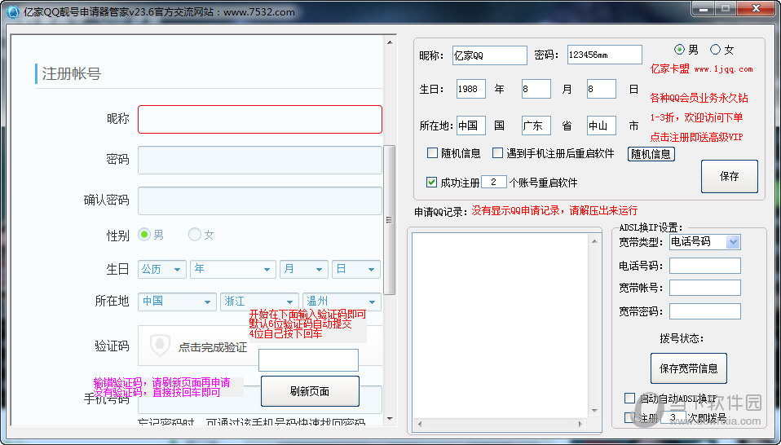
Task: Click the 省 field containing 广东
Action: click(x=536, y=126)
